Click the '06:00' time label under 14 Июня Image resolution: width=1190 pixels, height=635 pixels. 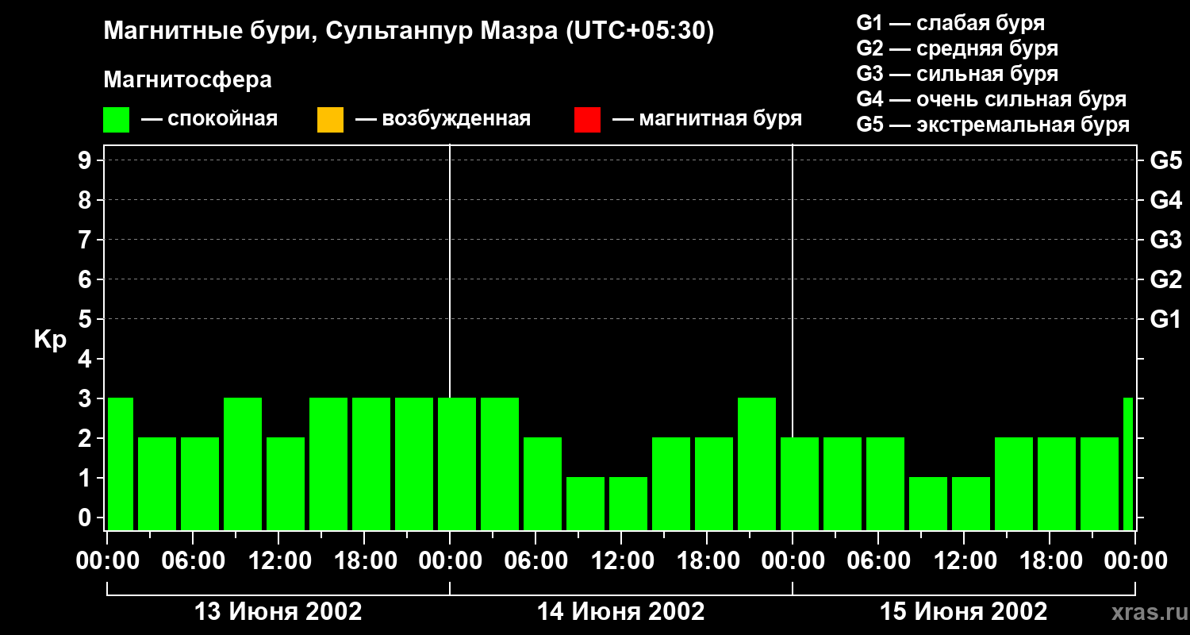[x=535, y=561]
